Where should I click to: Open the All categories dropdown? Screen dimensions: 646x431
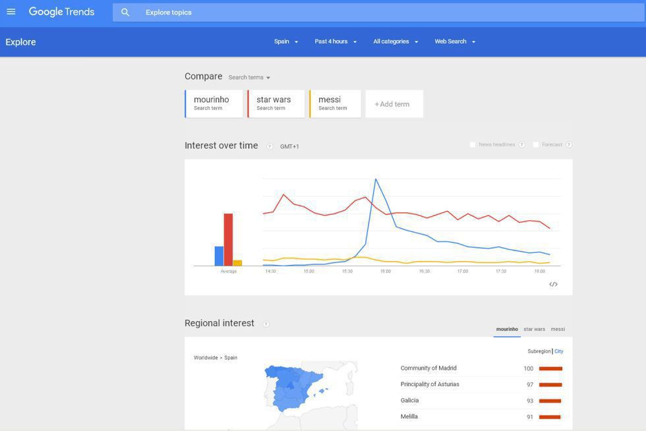click(396, 42)
